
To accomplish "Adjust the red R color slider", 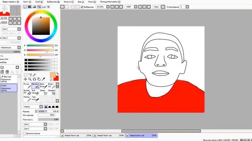I will [40, 45].
